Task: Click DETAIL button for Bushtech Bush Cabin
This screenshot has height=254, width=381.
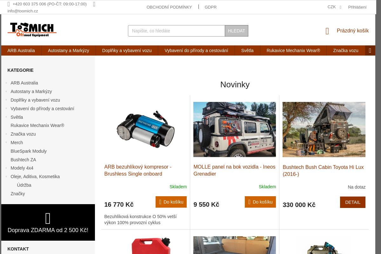Action: click(x=353, y=202)
